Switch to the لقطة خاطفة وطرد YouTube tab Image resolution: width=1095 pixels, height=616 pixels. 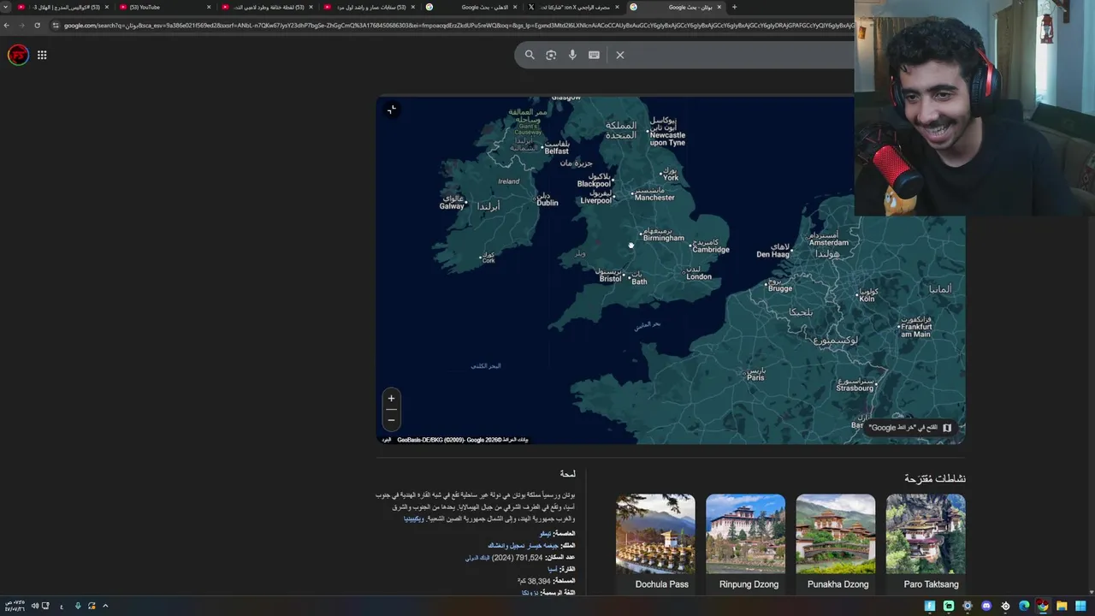coord(267,7)
